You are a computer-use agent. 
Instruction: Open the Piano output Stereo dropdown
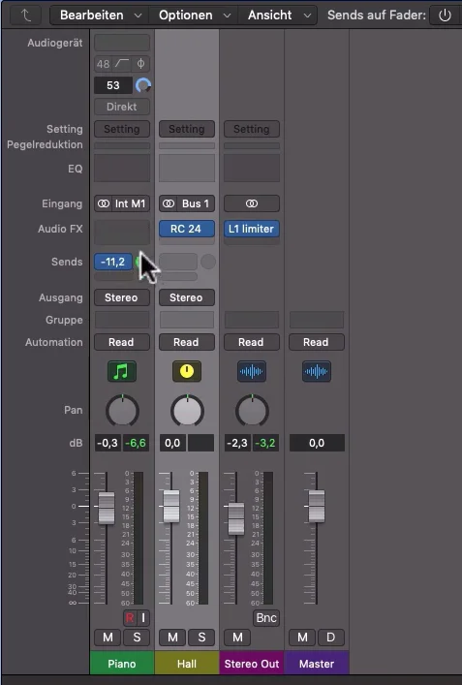coord(122,297)
